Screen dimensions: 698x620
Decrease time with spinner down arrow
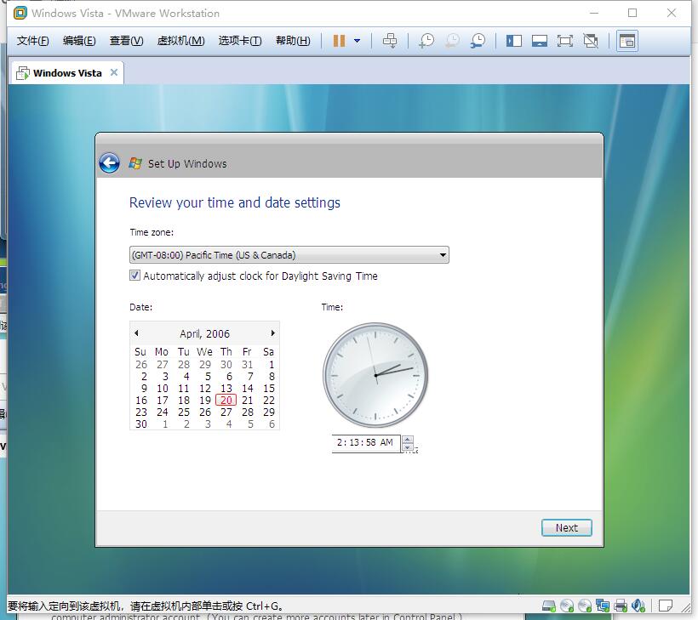click(x=408, y=447)
